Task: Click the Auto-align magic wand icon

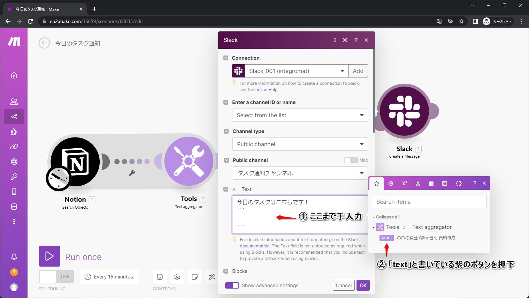Action: pyautogui.click(x=212, y=277)
